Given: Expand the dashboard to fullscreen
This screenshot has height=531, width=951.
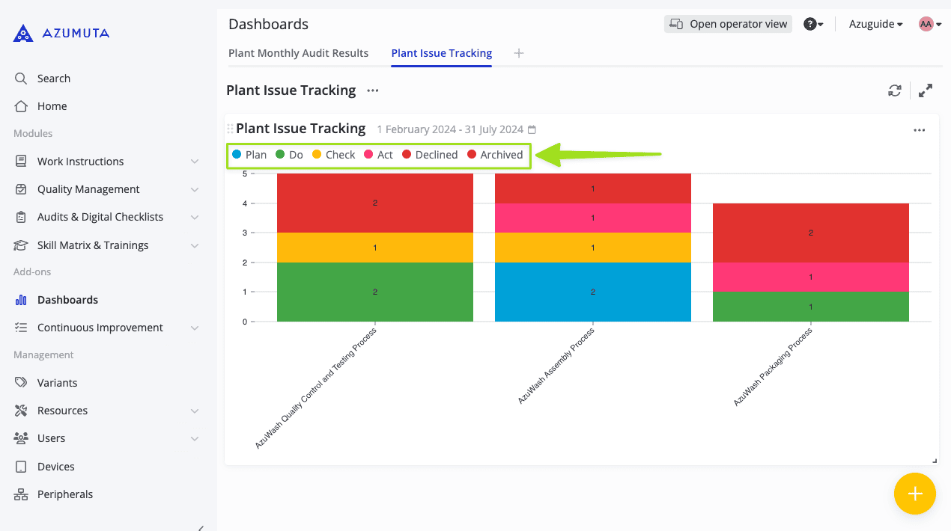Looking at the screenshot, I should coord(925,90).
